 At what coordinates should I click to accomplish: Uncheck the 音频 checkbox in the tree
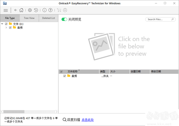tap(10, 27)
